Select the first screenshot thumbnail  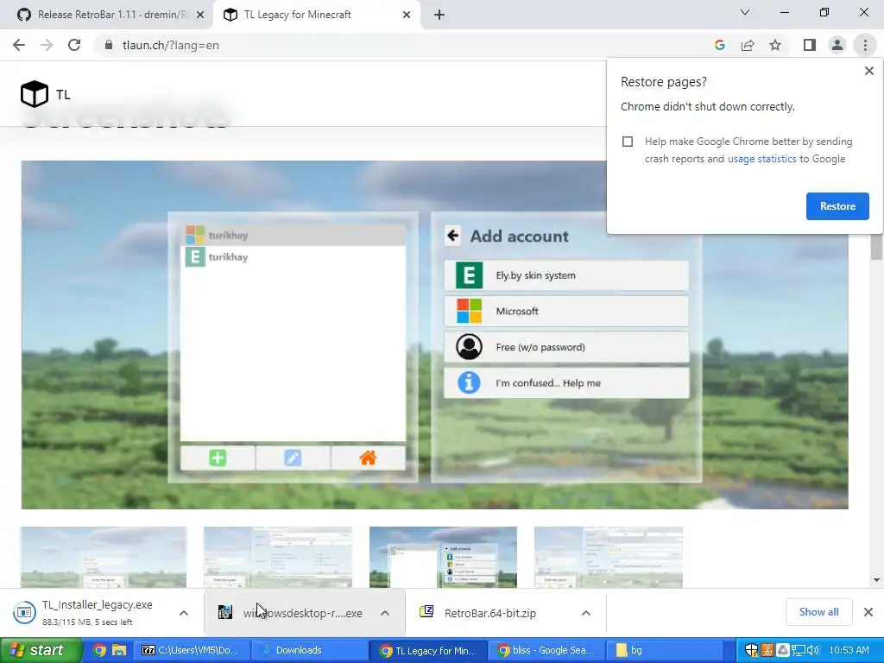(104, 557)
